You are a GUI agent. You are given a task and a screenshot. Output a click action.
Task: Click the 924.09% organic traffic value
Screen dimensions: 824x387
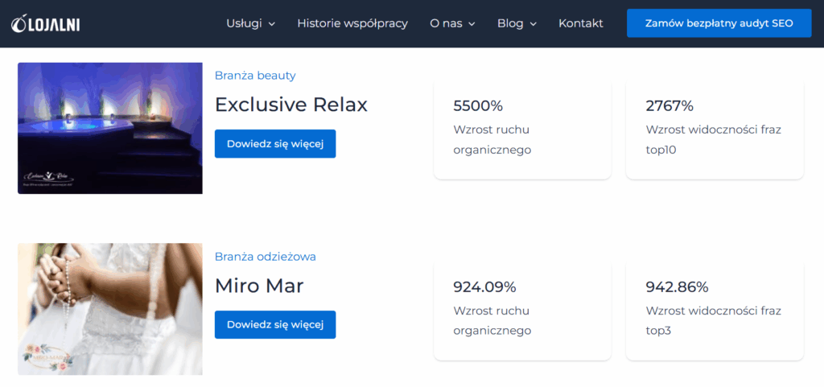point(484,287)
